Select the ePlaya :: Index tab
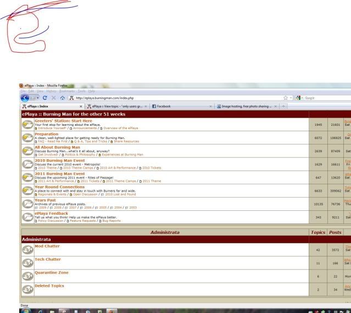 (x=52, y=107)
